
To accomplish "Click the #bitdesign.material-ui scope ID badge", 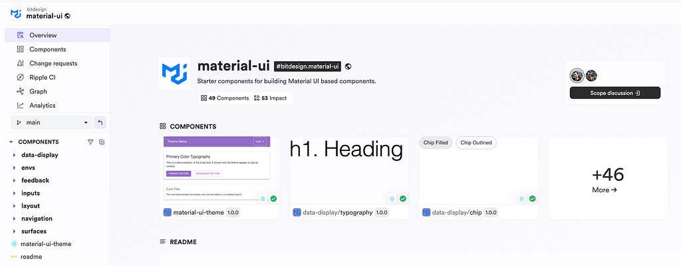I will pyautogui.click(x=307, y=66).
